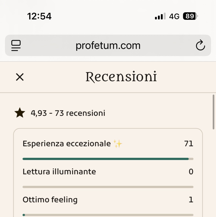Tap the count 1 for Ottimo feeling
Screen dimensions: 216x217
point(191,200)
